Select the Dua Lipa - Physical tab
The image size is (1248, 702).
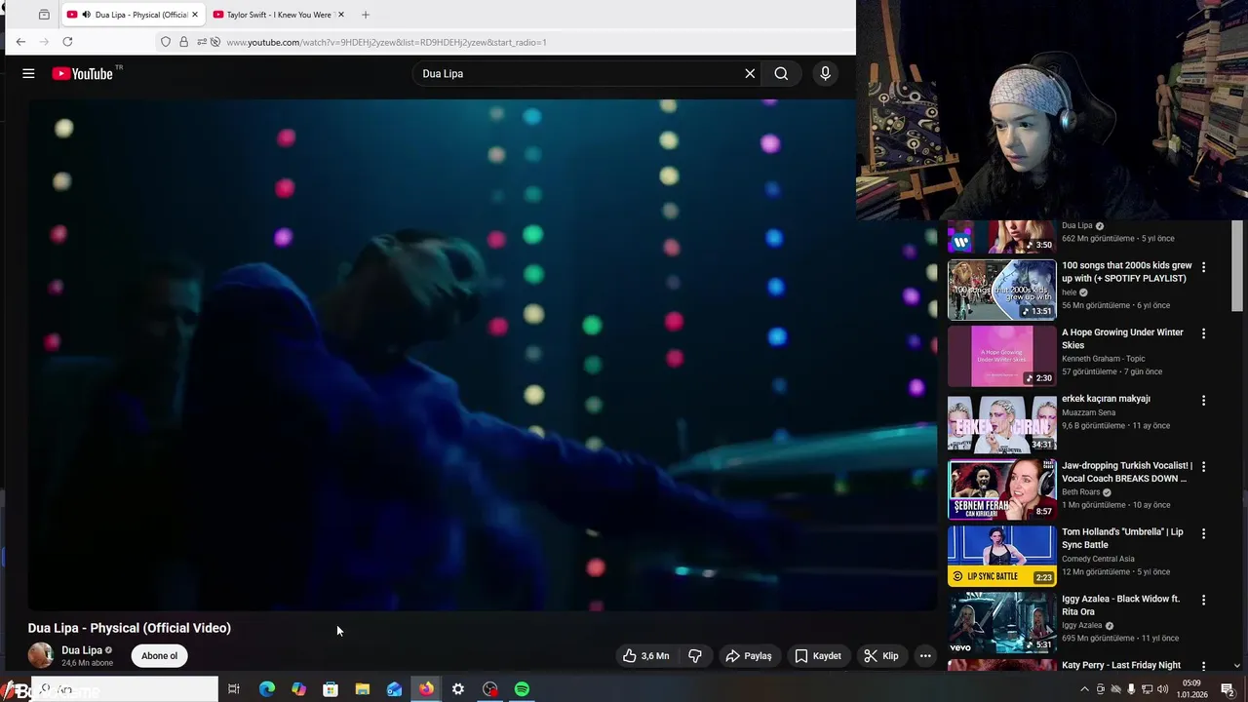133,15
